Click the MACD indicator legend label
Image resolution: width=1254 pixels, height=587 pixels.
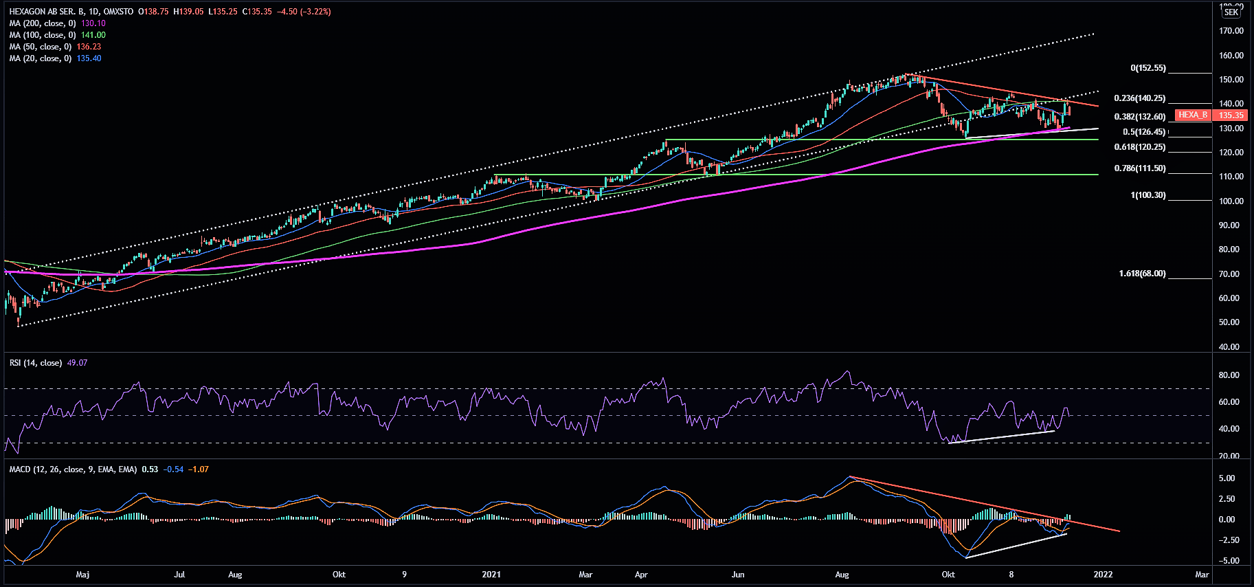point(73,469)
